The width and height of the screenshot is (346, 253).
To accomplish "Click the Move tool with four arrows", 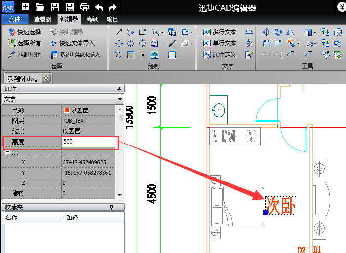I will pyautogui.click(x=267, y=32).
